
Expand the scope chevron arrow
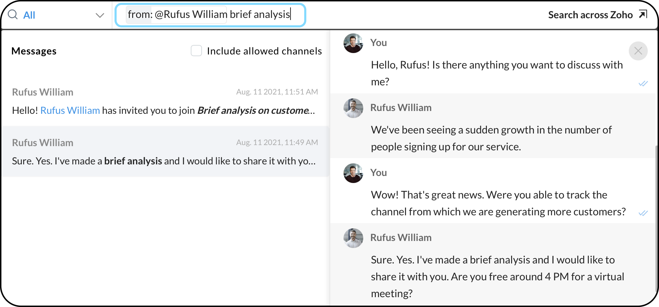pyautogui.click(x=100, y=15)
